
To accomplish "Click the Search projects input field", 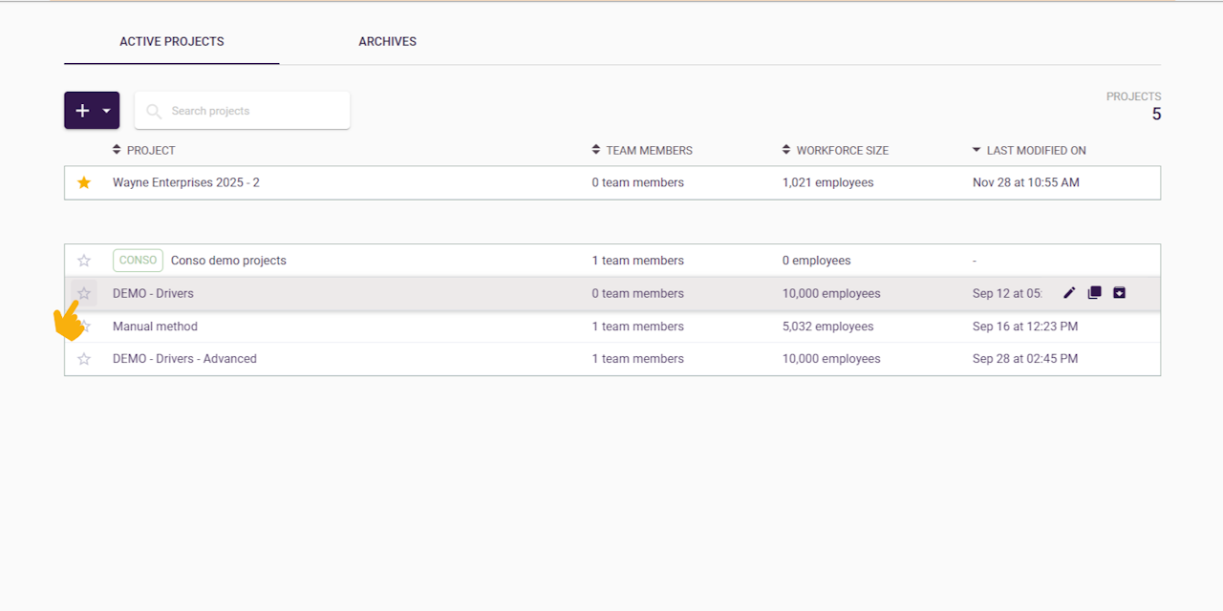I will tap(253, 111).
